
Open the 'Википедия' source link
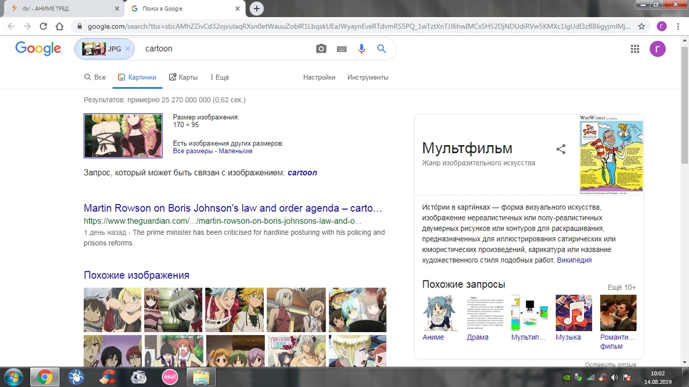tap(574, 260)
